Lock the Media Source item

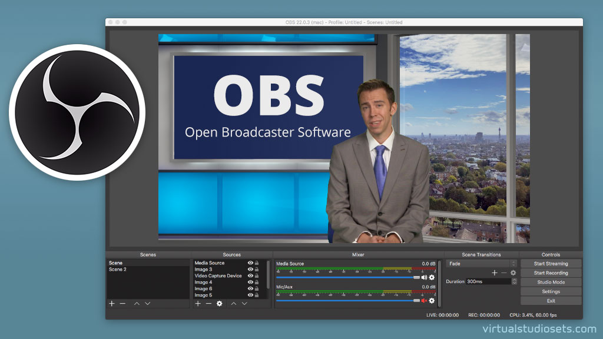[x=257, y=263]
